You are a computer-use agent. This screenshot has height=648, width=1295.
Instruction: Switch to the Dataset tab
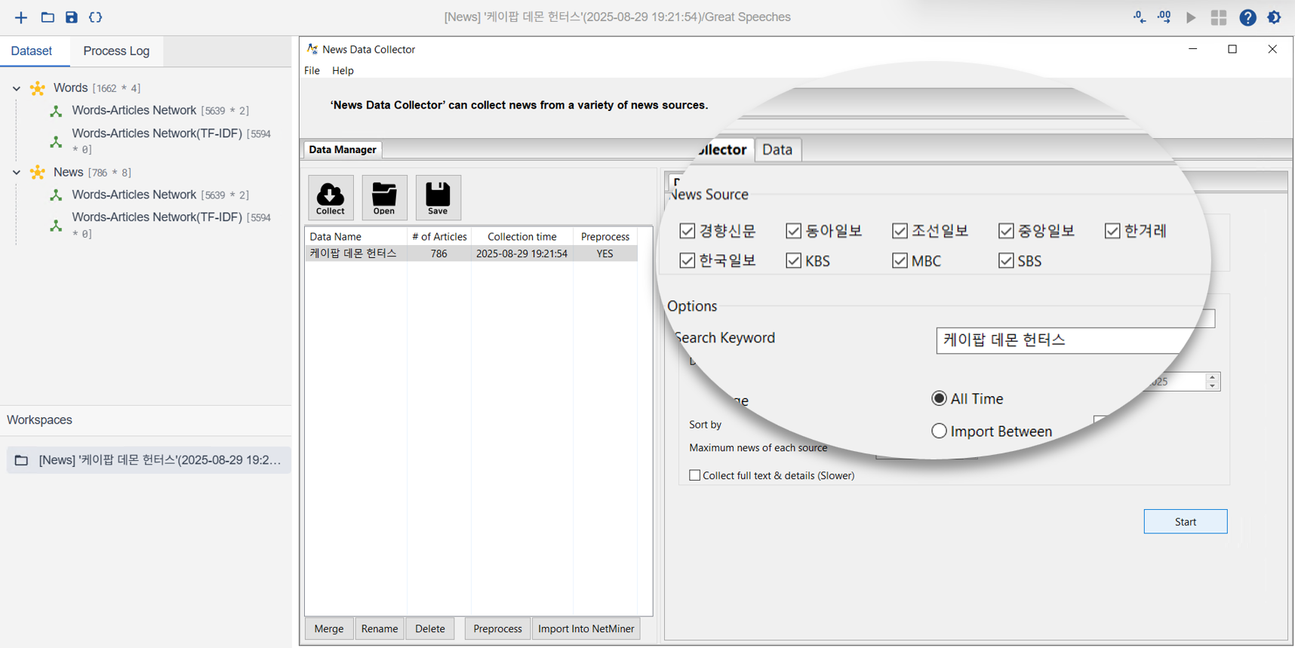point(32,51)
